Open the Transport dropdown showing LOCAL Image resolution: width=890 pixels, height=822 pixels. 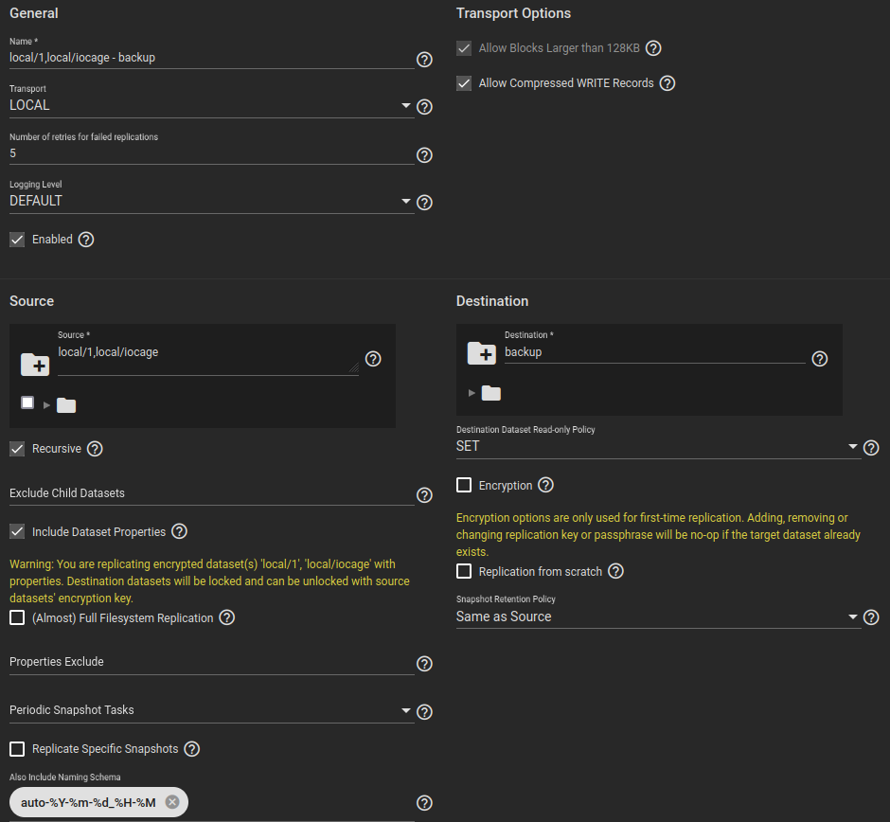tap(211, 105)
